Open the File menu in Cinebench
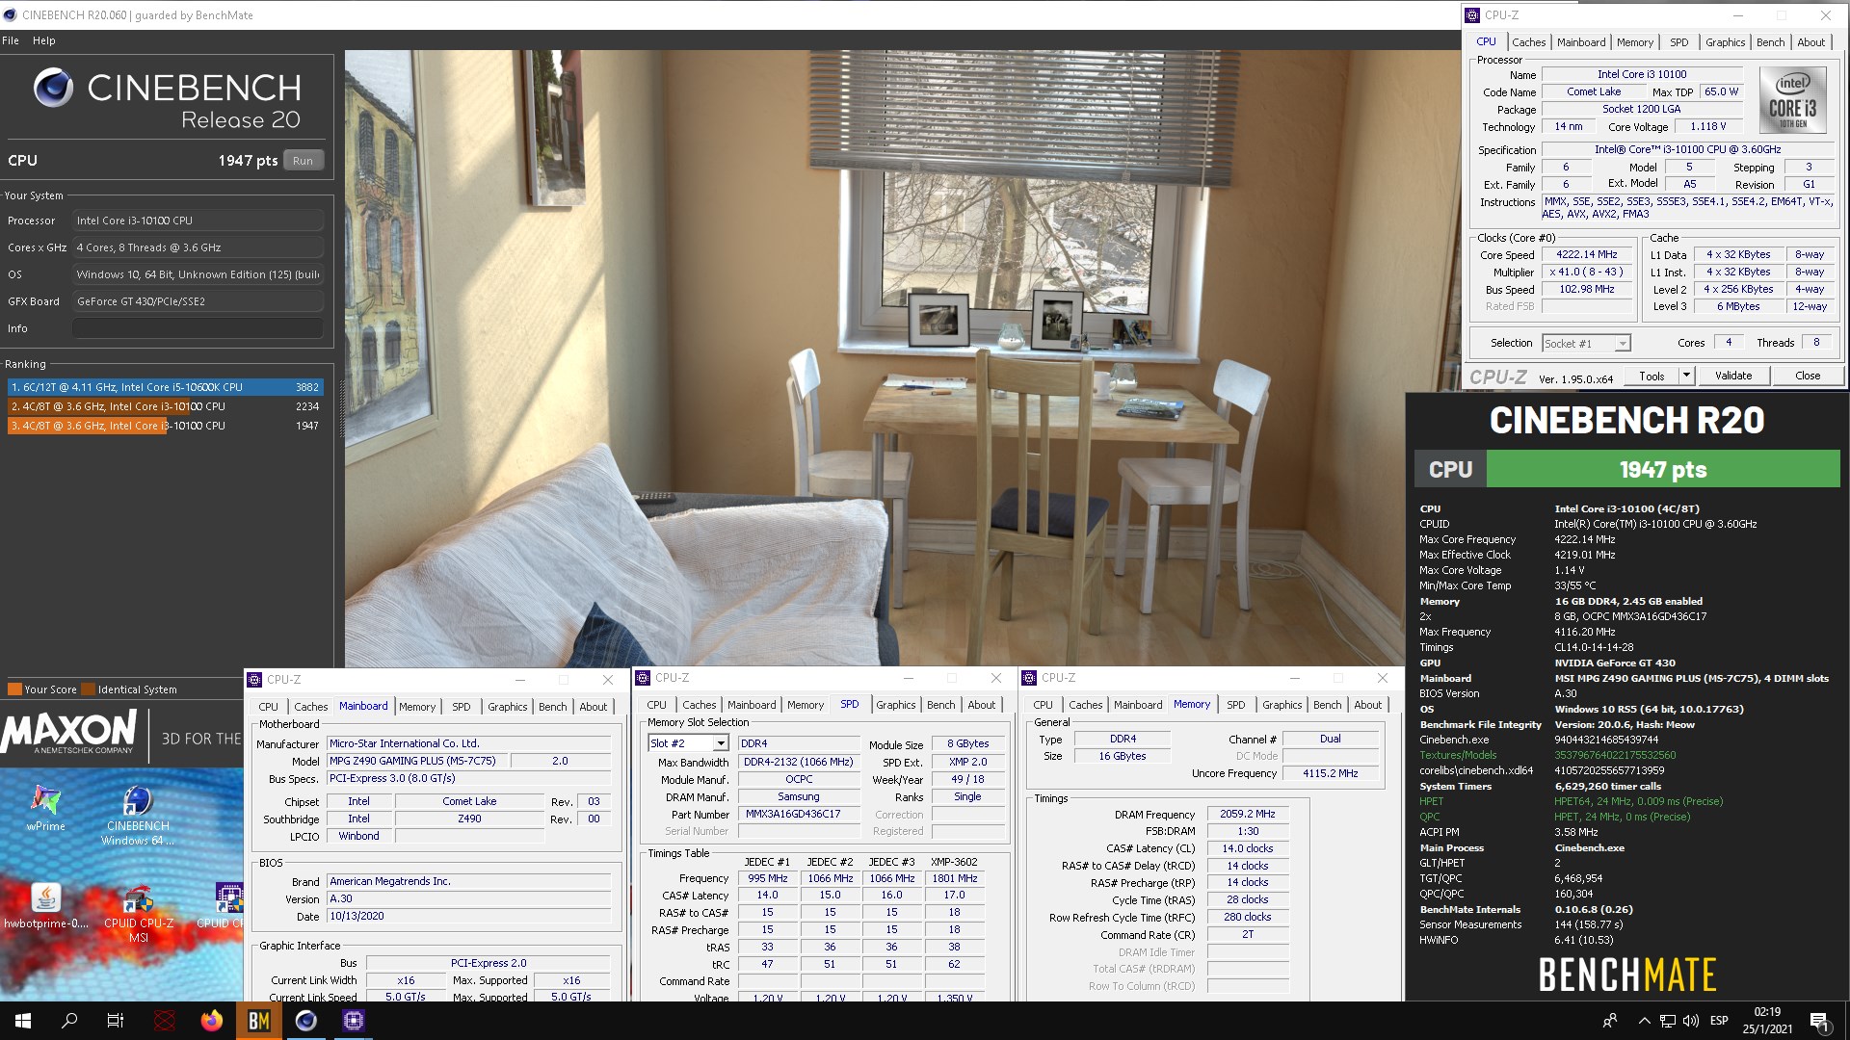 point(11,40)
